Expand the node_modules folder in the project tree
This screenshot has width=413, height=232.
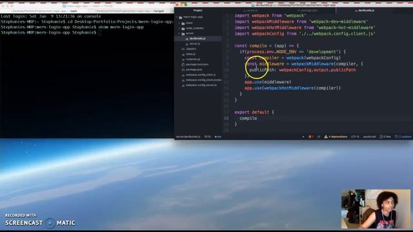click(179, 28)
